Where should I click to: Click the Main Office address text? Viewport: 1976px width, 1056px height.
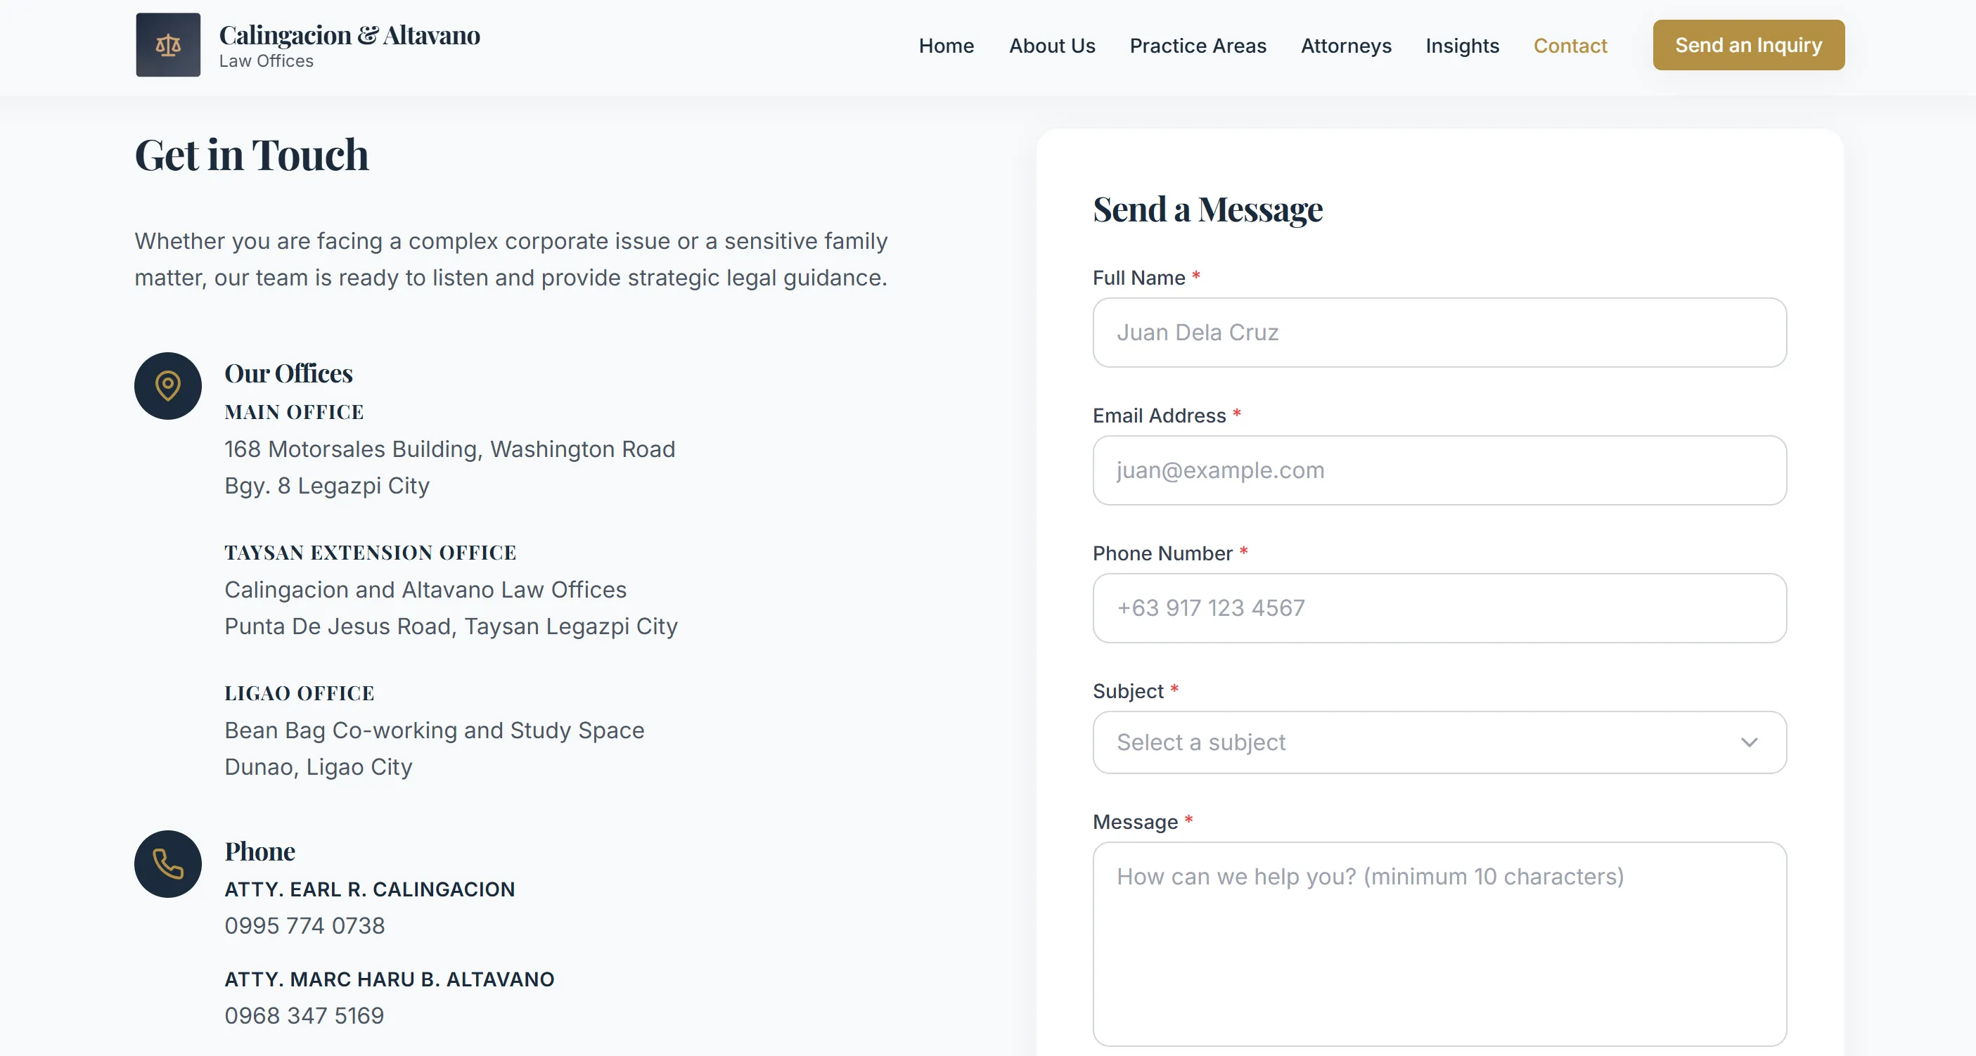point(449,467)
